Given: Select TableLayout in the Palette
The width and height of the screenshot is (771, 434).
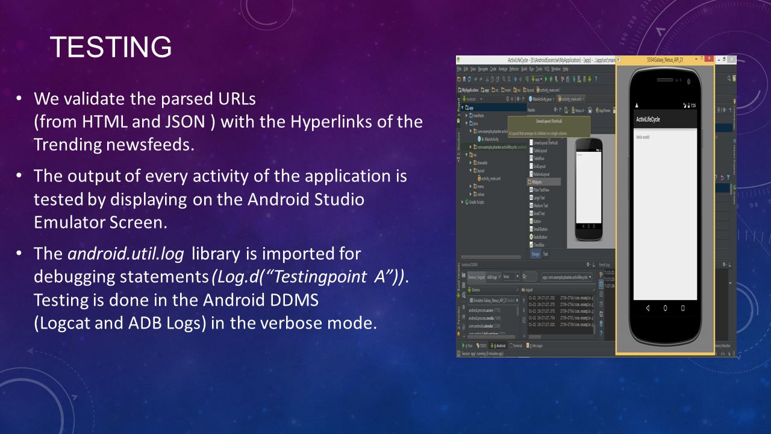Looking at the screenshot, I should click(x=538, y=151).
